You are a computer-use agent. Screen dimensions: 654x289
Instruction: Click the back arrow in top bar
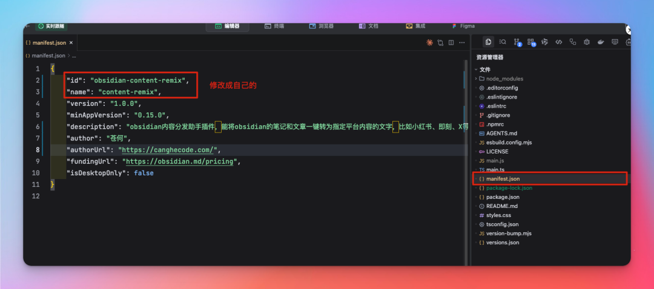point(27,26)
